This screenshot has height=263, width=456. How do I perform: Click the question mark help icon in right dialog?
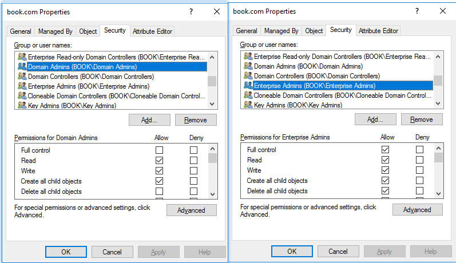pos(417,11)
